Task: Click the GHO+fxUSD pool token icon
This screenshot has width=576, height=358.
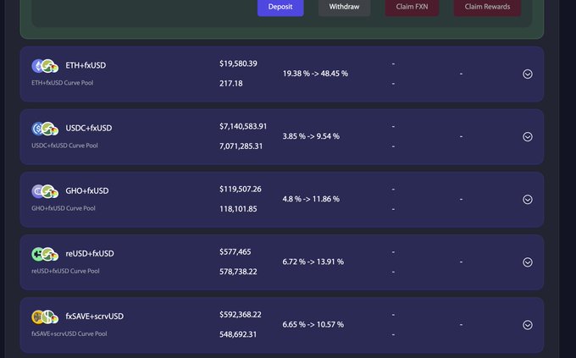Action: [x=44, y=191]
